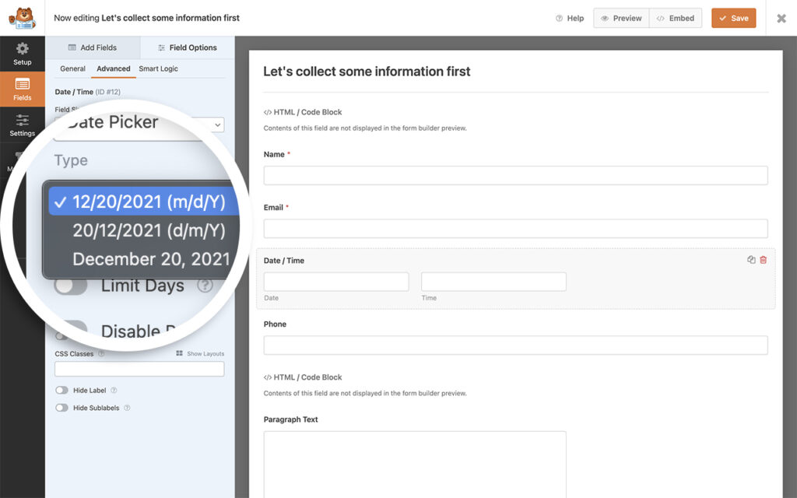Click the Limit Days help question icon

(205, 286)
